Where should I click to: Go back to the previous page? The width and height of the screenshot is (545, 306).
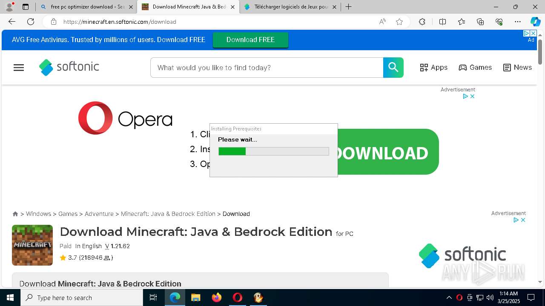tap(12, 22)
